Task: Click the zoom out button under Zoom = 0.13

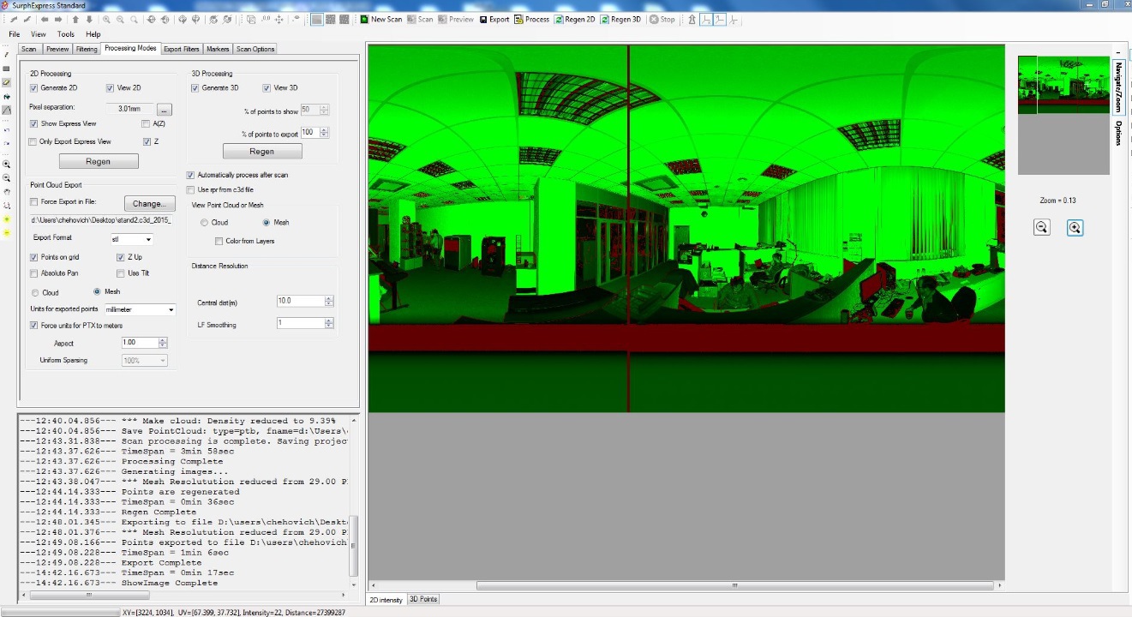Action: coord(1041,227)
